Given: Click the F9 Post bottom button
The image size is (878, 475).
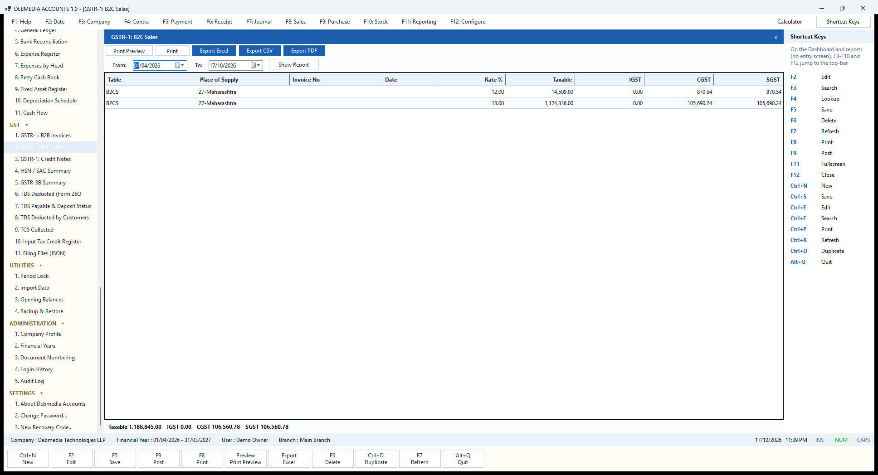Looking at the screenshot, I should click(158, 459).
